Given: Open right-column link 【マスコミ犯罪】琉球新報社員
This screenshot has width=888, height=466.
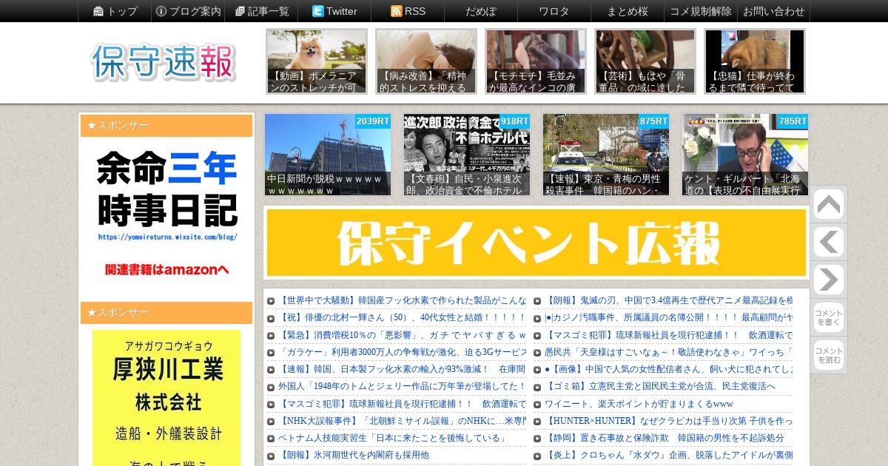Looking at the screenshot, I should pos(669,335).
